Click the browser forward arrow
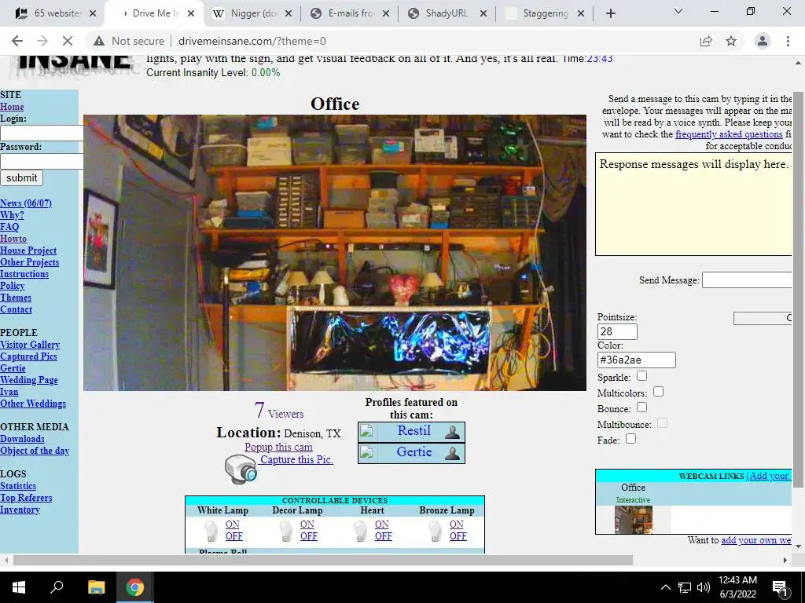This screenshot has width=805, height=603. click(42, 41)
